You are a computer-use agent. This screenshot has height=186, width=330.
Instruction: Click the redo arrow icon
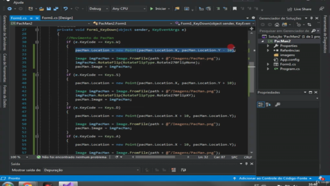click(x=77, y=9)
